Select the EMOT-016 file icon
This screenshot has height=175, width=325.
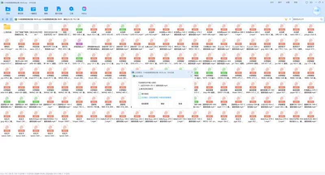(224, 85)
